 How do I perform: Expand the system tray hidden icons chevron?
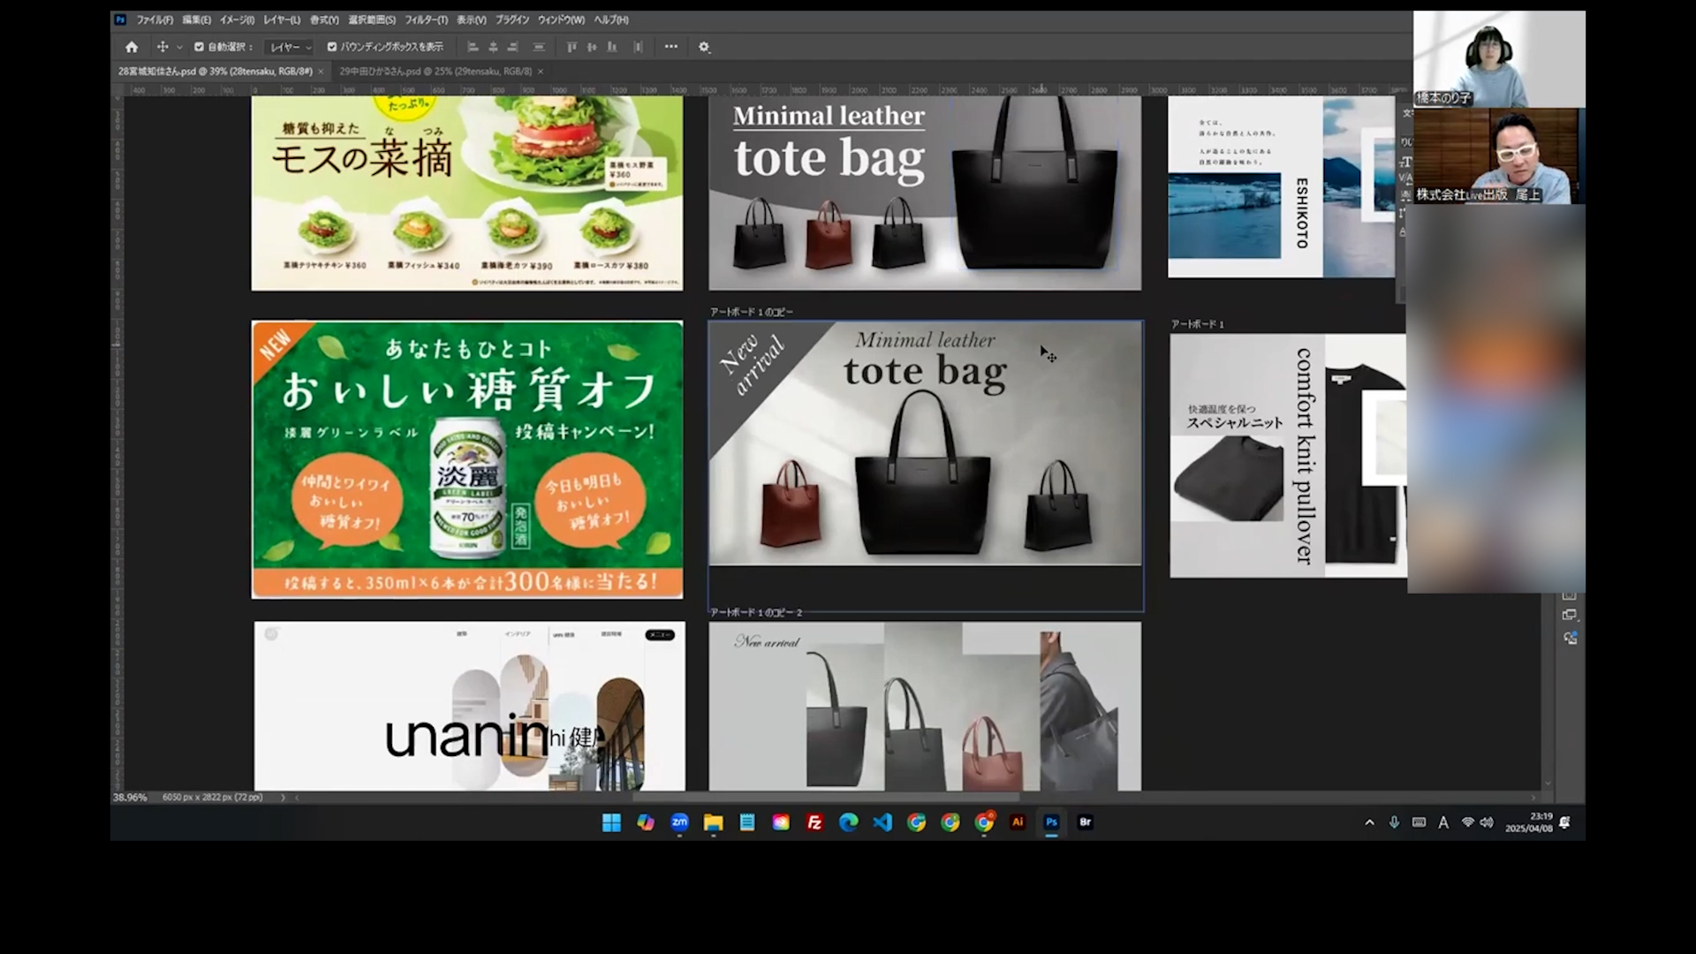(x=1369, y=822)
